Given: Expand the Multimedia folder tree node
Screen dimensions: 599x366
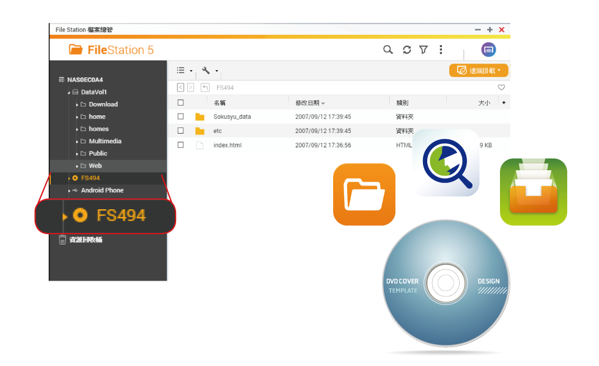Looking at the screenshot, I should (x=77, y=142).
